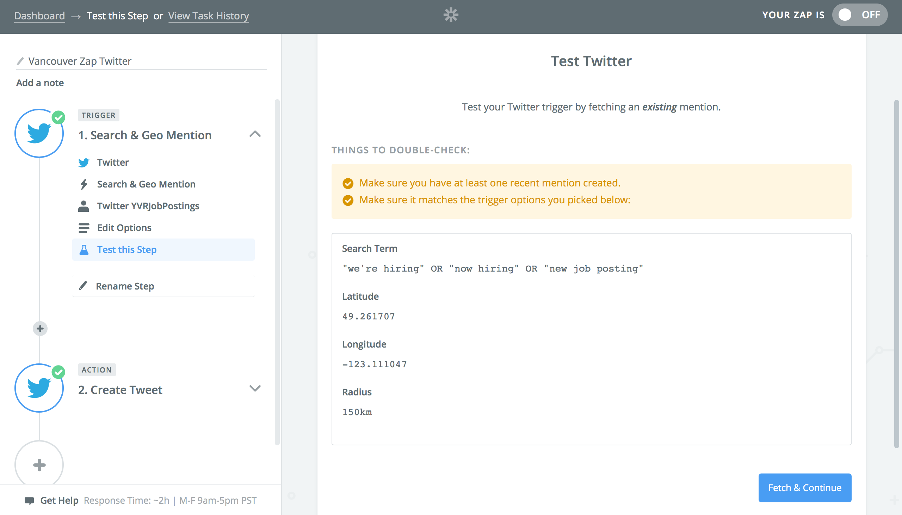
Task: Click the longitude value -123.111047
Action: click(375, 364)
